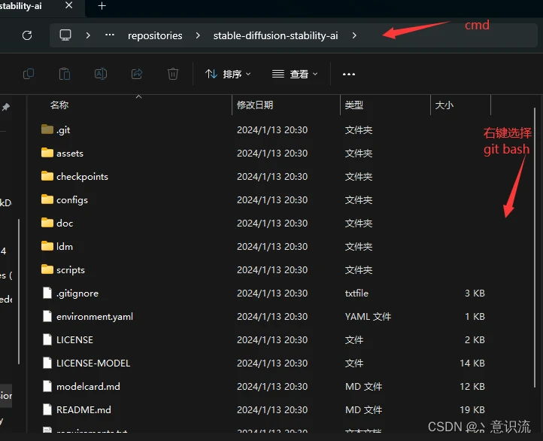Click the txtfile type of .gitignore
543x441 pixels.
coord(356,293)
